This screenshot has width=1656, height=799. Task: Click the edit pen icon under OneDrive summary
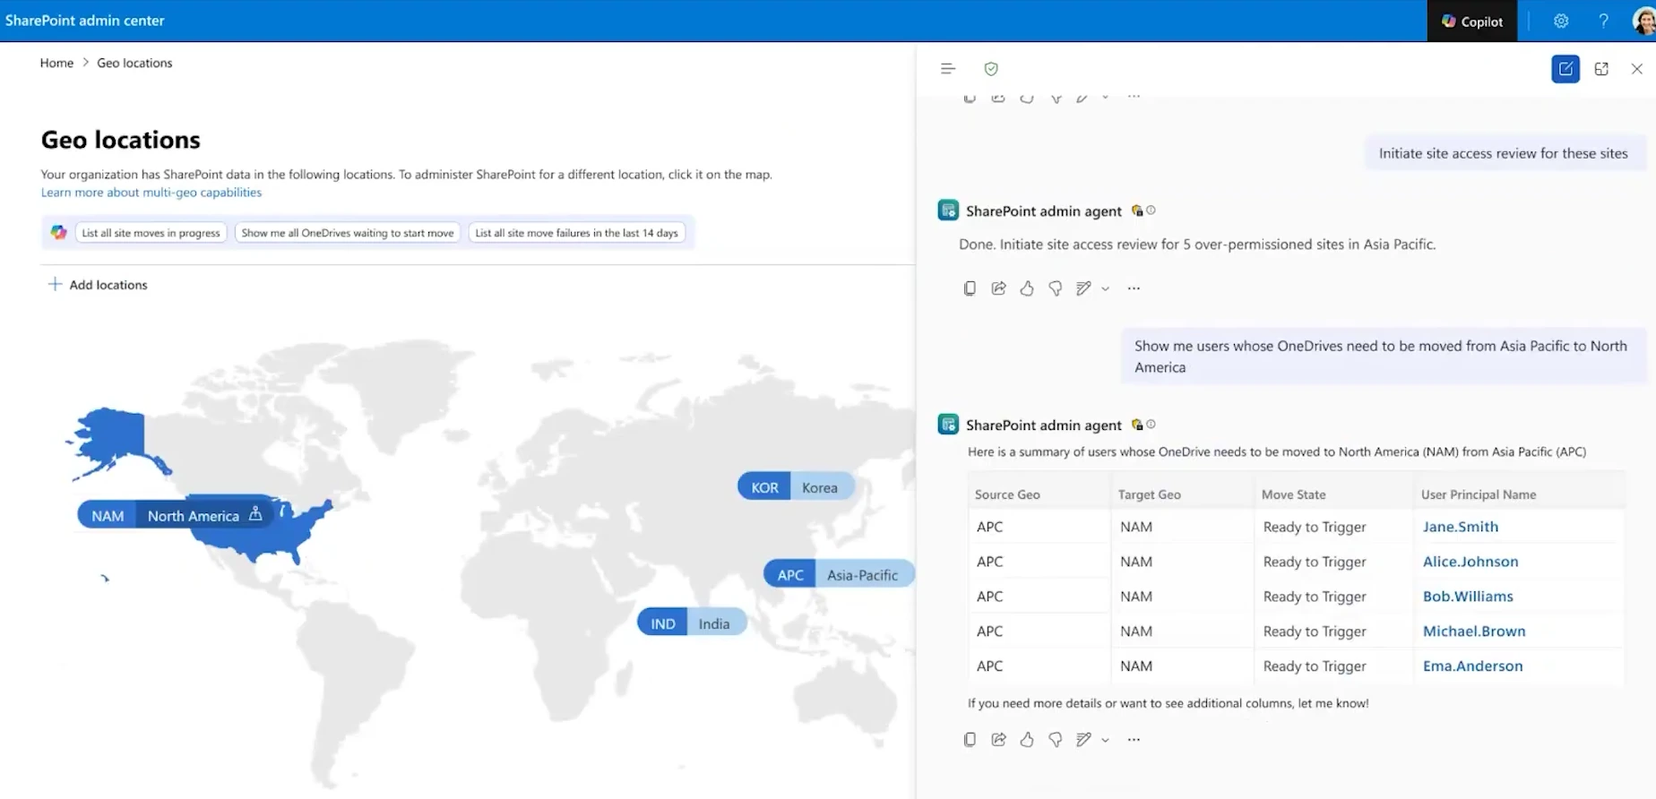pos(1083,740)
